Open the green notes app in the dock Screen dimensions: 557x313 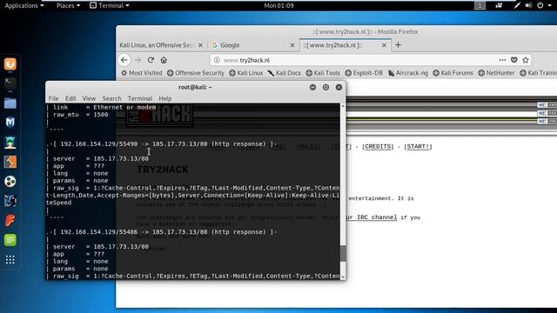(10, 240)
